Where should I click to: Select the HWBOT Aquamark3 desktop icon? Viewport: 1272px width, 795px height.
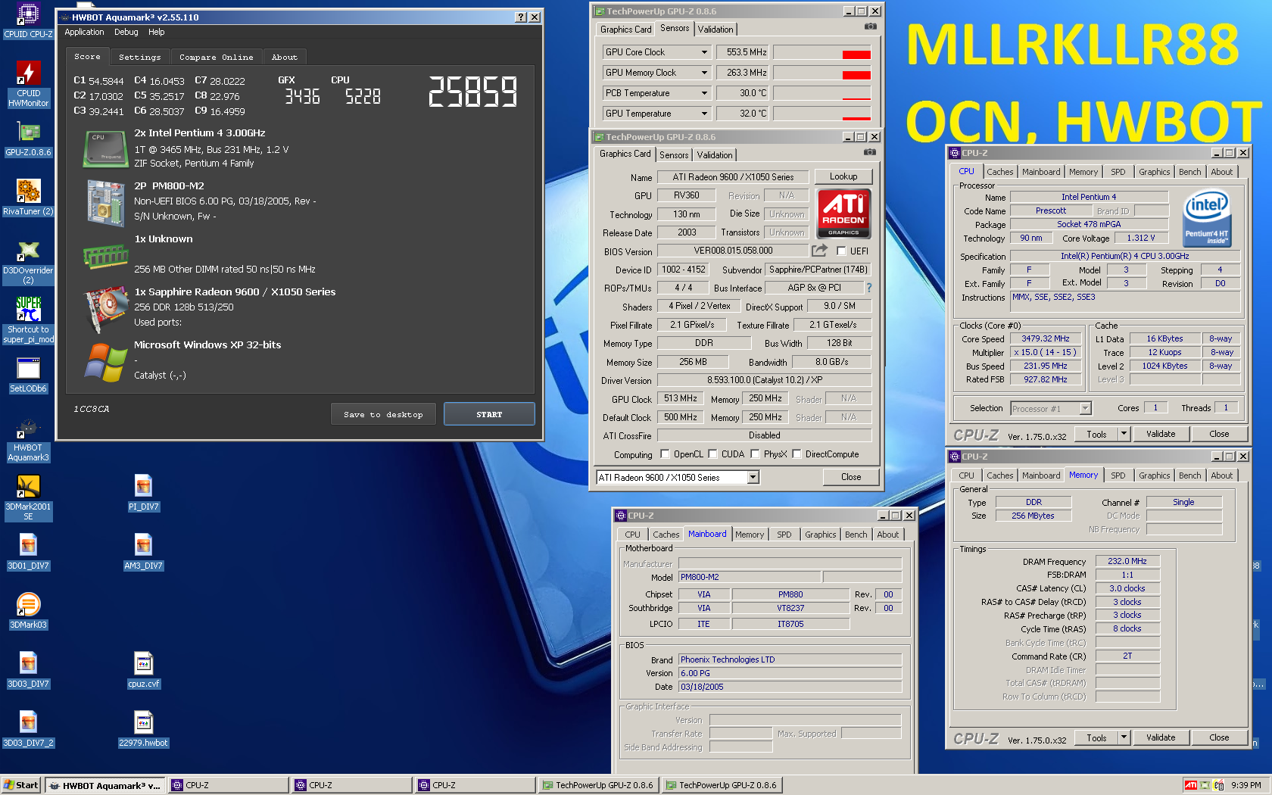(28, 440)
